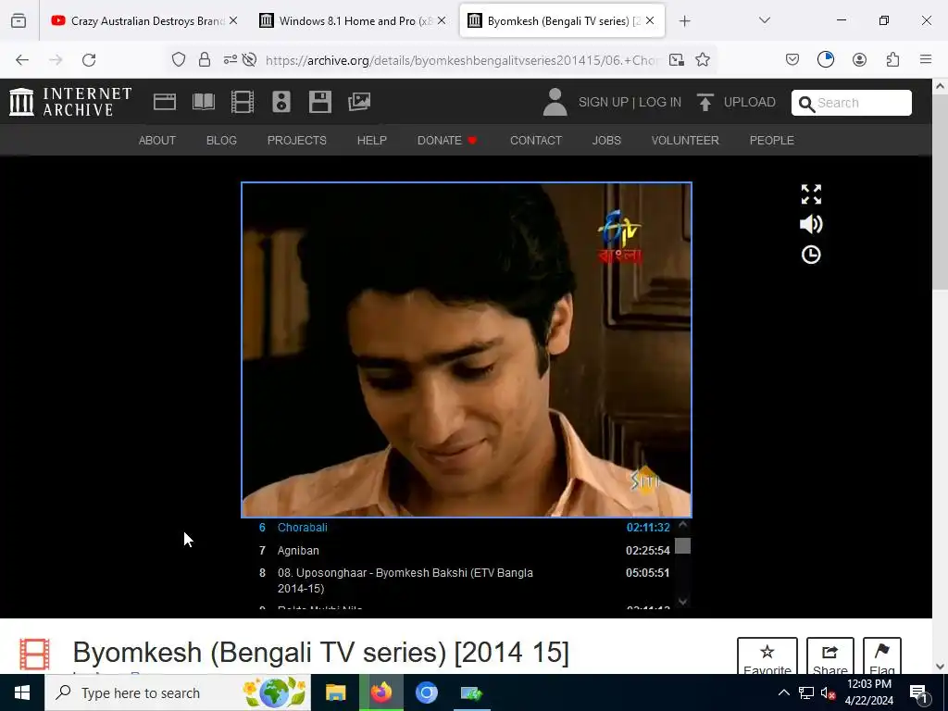The image size is (948, 711).
Task: Click the taskbar search box
Action: coord(178,692)
